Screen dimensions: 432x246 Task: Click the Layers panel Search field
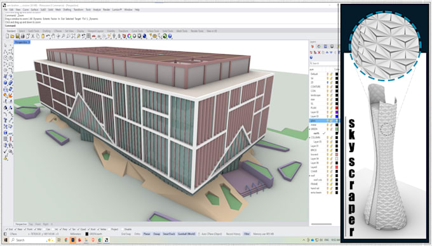click(324, 63)
